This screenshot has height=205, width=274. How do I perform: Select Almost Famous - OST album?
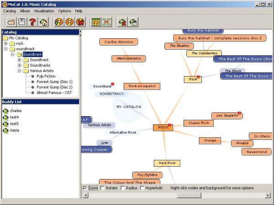click(54, 93)
